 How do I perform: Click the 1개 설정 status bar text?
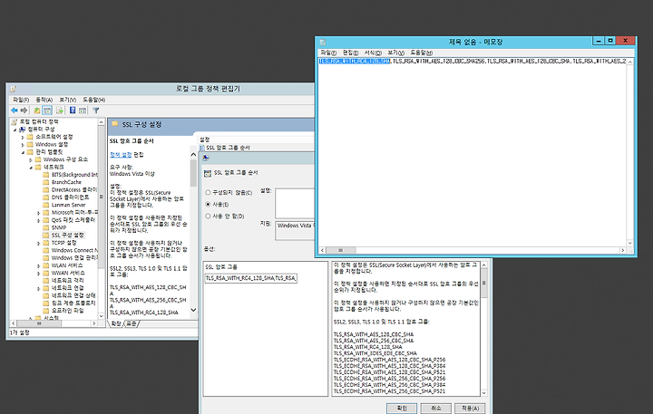pyautogui.click(x=19, y=332)
